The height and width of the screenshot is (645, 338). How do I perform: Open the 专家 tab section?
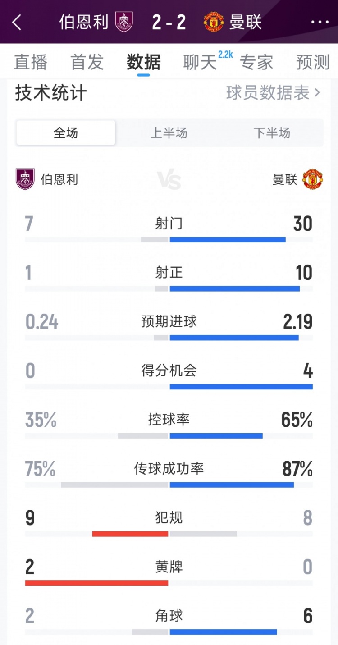[256, 63]
